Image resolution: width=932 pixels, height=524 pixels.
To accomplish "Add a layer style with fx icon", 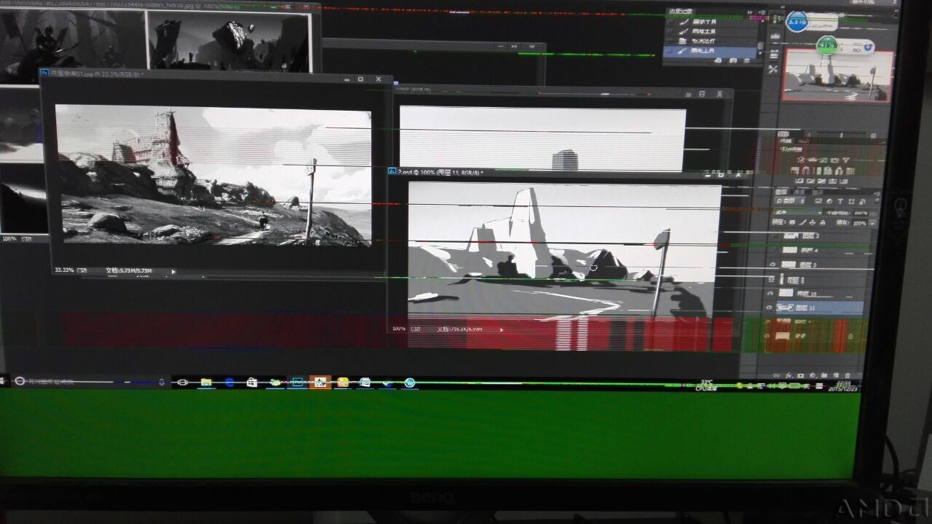I will tap(789, 375).
